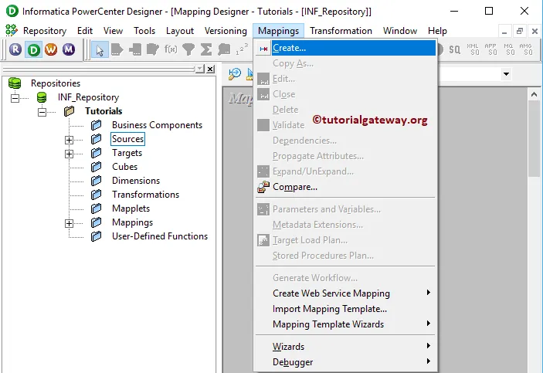Click the Expression f(x) transformation icon
This screenshot has height=373, width=543.
(x=170, y=49)
